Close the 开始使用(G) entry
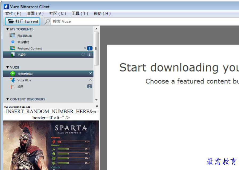The height and width of the screenshot is (170, 239). 90,73
